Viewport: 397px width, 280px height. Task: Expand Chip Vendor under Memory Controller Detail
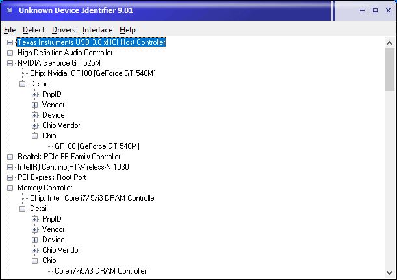point(34,250)
